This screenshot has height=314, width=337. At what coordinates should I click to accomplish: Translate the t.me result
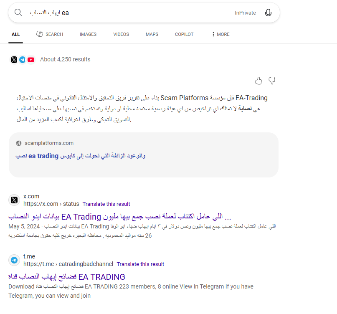pos(140,264)
